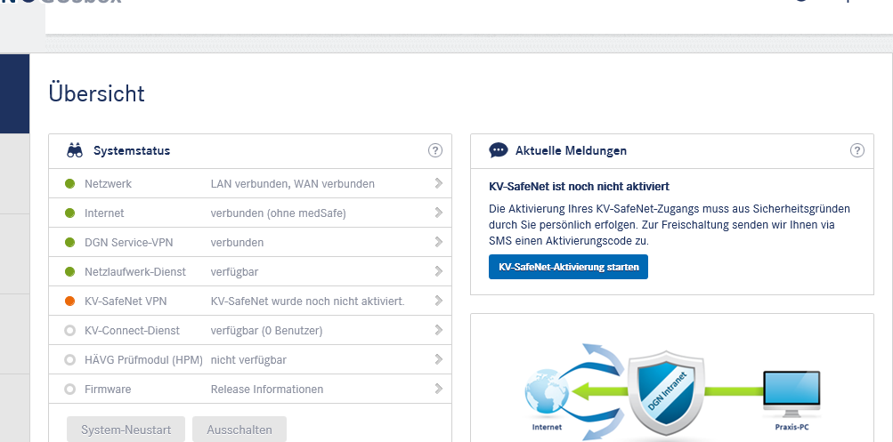This screenshot has width=893, height=442.
Task: Click 'verfügbar (0 Benutzer)' status text
Action: pos(266,331)
